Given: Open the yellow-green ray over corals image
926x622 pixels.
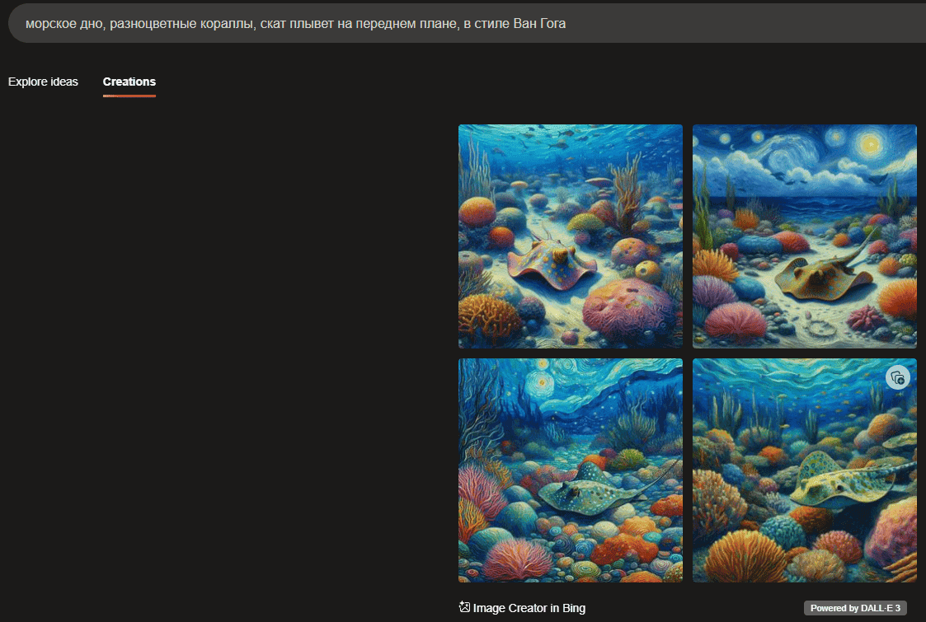Looking at the screenshot, I should click(804, 470).
